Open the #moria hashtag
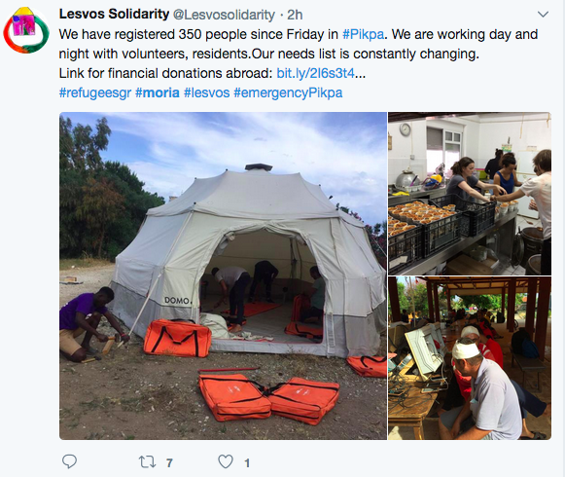 (158, 92)
